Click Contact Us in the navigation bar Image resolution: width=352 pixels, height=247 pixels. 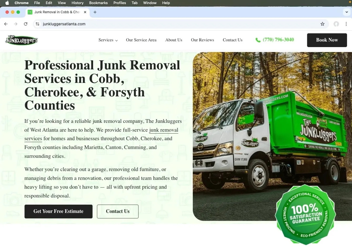pyautogui.click(x=233, y=40)
